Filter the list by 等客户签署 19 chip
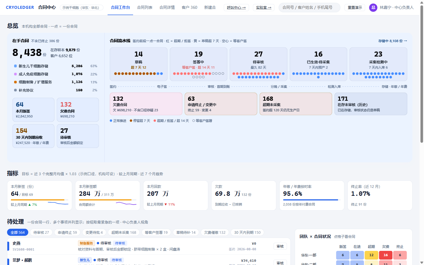 click(x=156, y=232)
